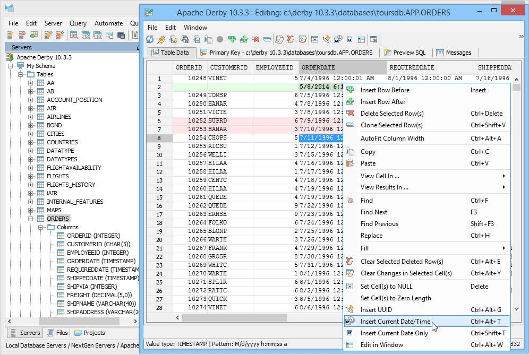
Task: Expand the AA table node
Action: click(x=30, y=83)
